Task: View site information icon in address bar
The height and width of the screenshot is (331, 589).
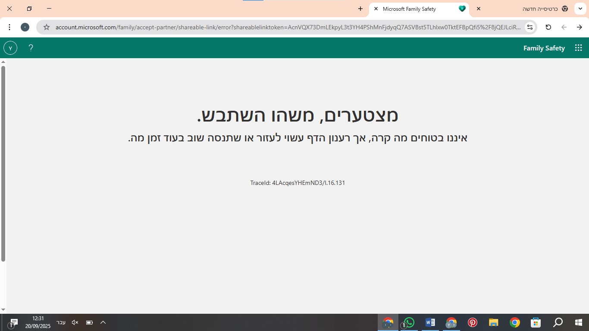Action: pyautogui.click(x=530, y=27)
